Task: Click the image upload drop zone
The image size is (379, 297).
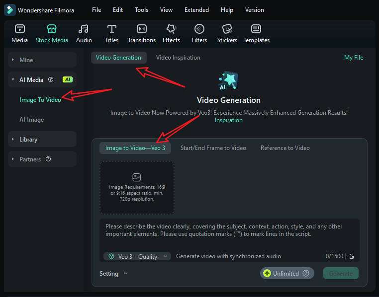Action: click(x=137, y=187)
